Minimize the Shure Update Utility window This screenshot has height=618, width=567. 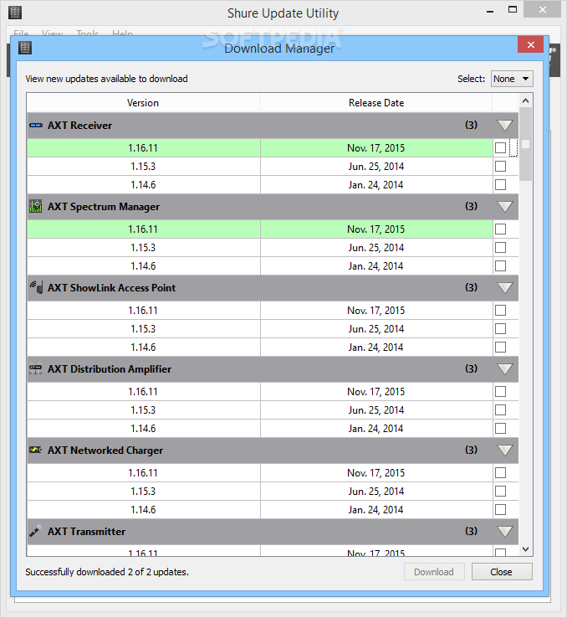pyautogui.click(x=490, y=11)
